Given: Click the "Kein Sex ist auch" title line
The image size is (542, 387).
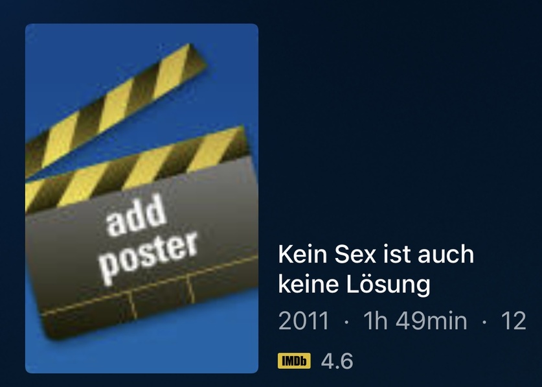Looking at the screenshot, I should tap(376, 254).
